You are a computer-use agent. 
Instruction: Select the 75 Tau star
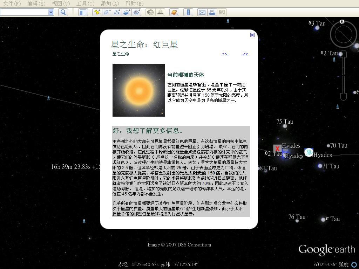tap(285, 126)
